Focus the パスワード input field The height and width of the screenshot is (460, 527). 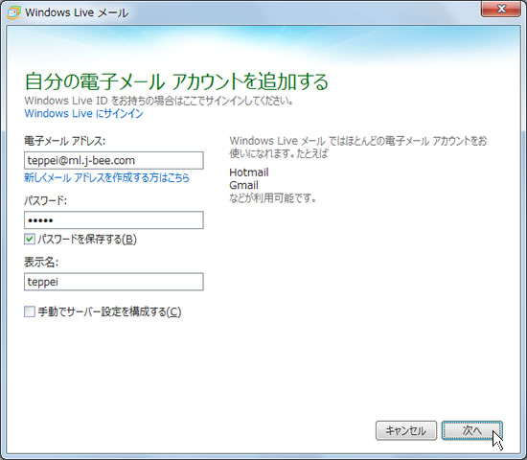click(114, 220)
